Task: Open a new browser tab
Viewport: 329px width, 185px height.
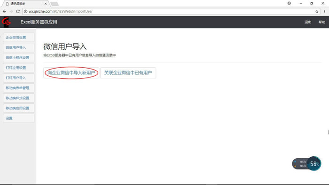Action: (55, 4)
